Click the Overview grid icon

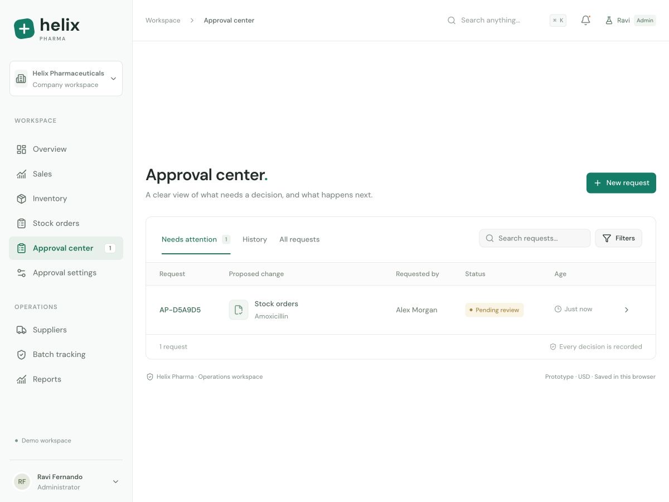coord(21,149)
